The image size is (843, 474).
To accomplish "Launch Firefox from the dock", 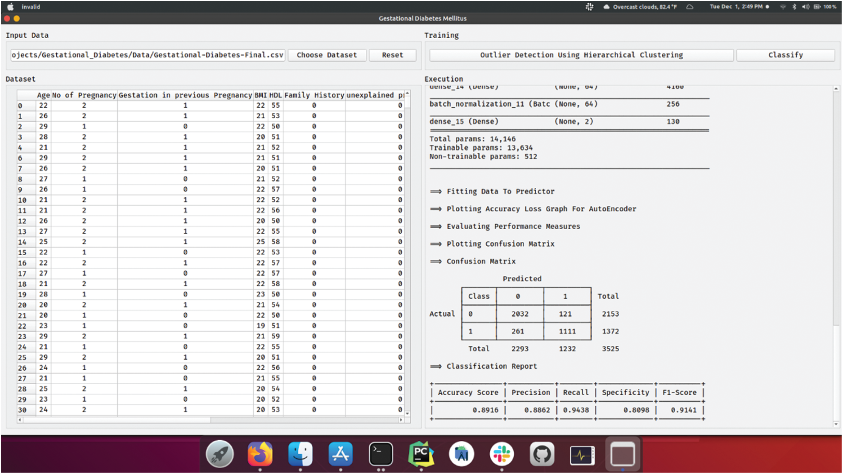I will [x=260, y=454].
